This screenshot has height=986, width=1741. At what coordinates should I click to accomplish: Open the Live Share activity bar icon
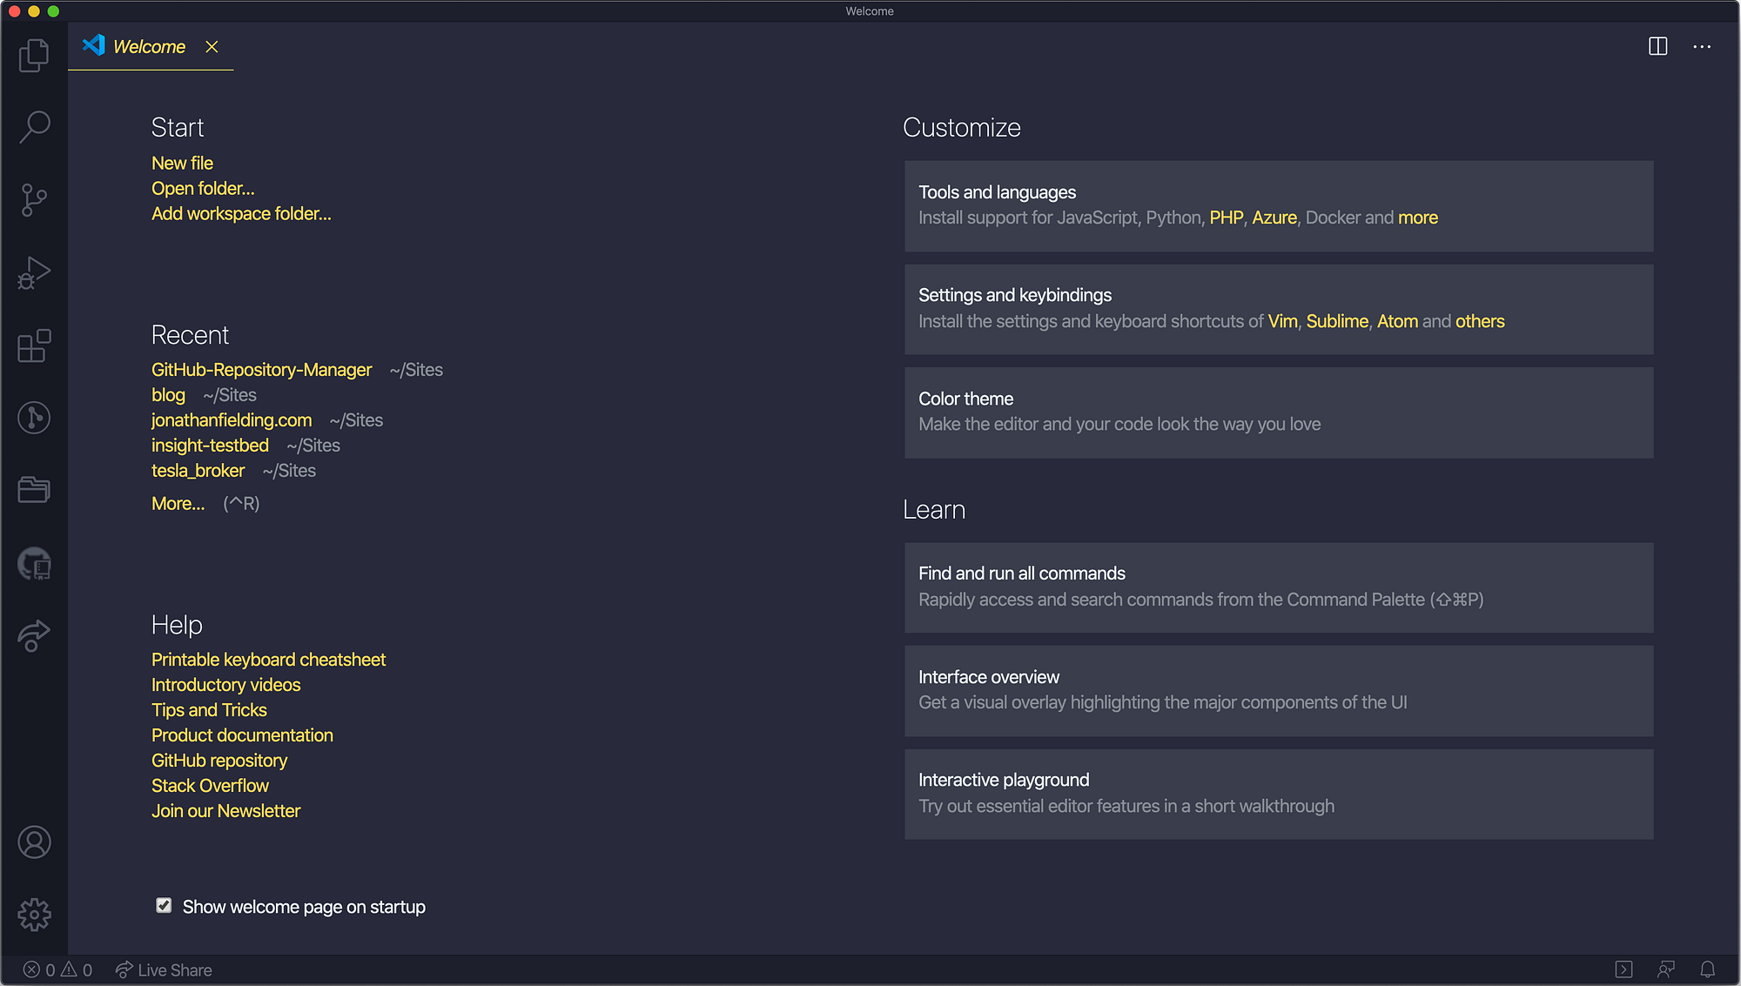(34, 635)
